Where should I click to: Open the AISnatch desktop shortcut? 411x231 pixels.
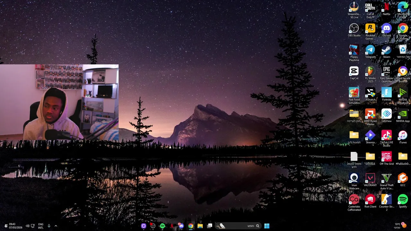(x=370, y=95)
